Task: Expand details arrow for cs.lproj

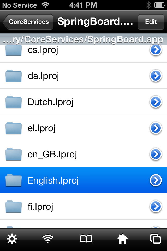Action: [x=156, y=50]
